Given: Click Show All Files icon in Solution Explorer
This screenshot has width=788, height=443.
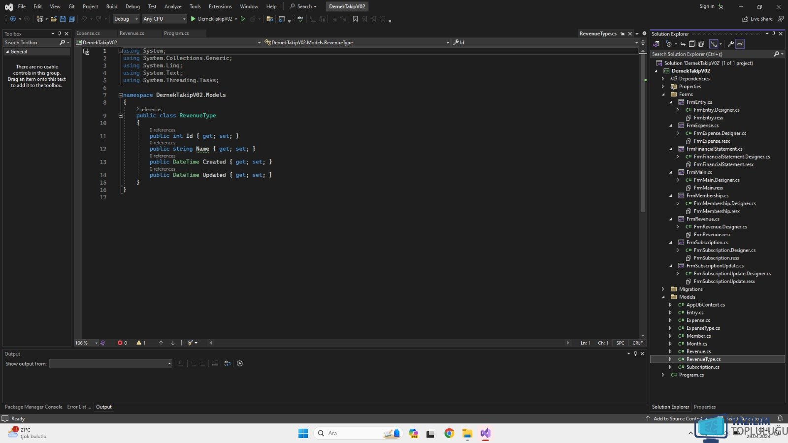Looking at the screenshot, I should (701, 44).
